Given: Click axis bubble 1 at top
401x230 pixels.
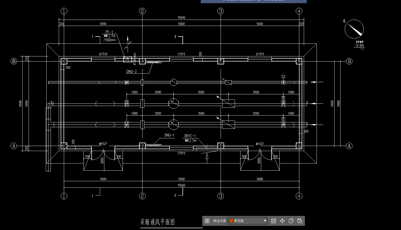Looking at the screenshot, I should pyautogui.click(x=64, y=11).
